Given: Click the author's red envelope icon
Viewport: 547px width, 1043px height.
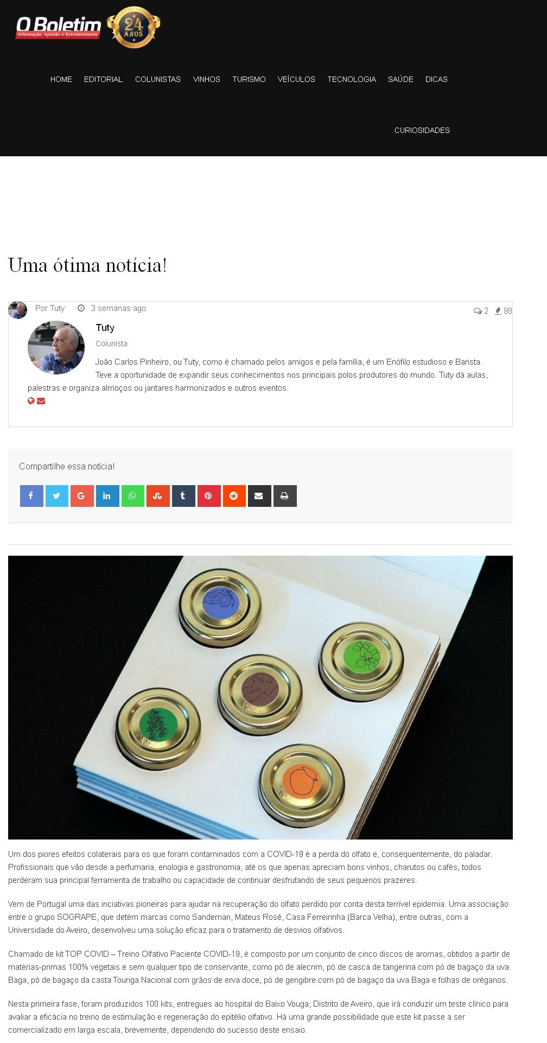Looking at the screenshot, I should [x=41, y=401].
